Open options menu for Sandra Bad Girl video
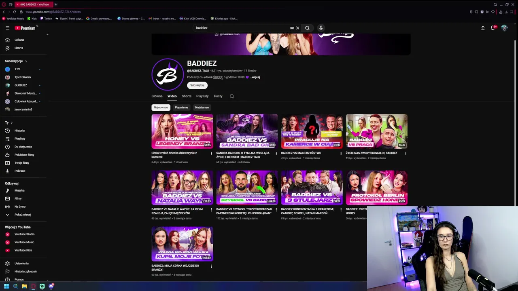Screen dimensions: 518x291 click(276, 154)
